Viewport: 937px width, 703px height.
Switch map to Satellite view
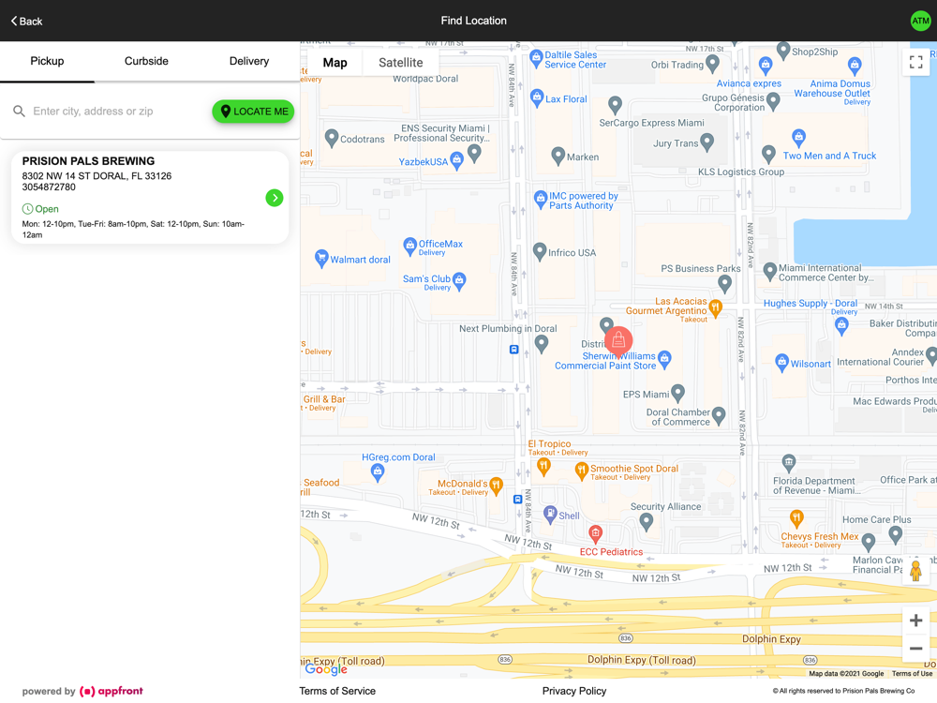(x=400, y=63)
